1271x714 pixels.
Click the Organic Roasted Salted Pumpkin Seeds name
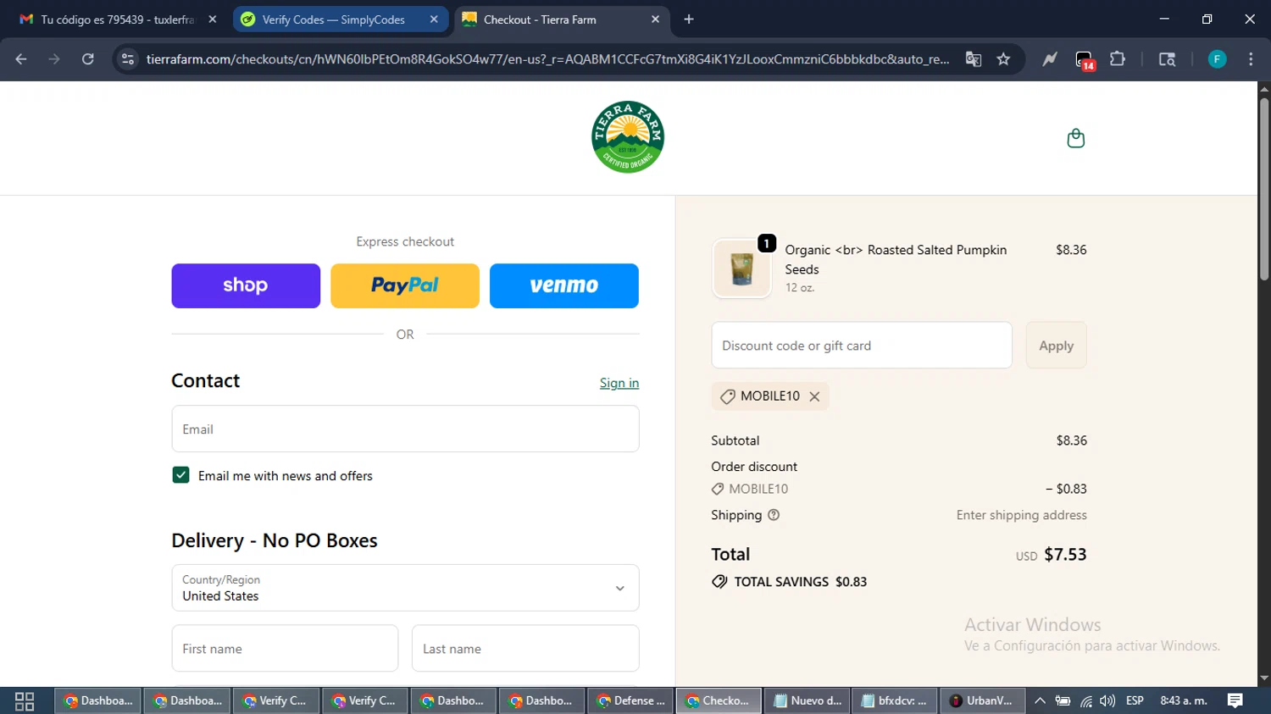click(896, 259)
